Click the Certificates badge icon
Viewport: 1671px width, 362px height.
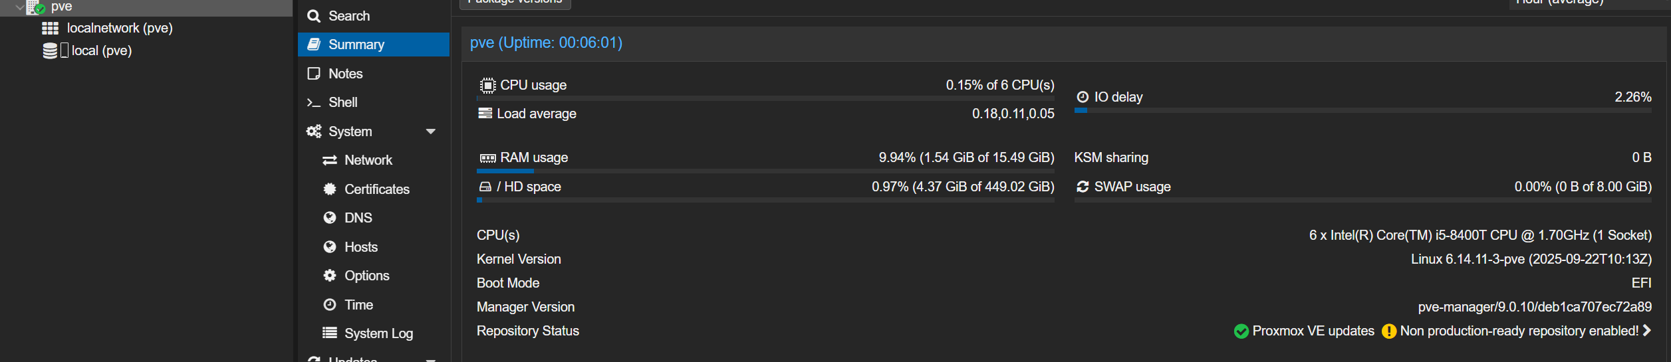pos(330,189)
